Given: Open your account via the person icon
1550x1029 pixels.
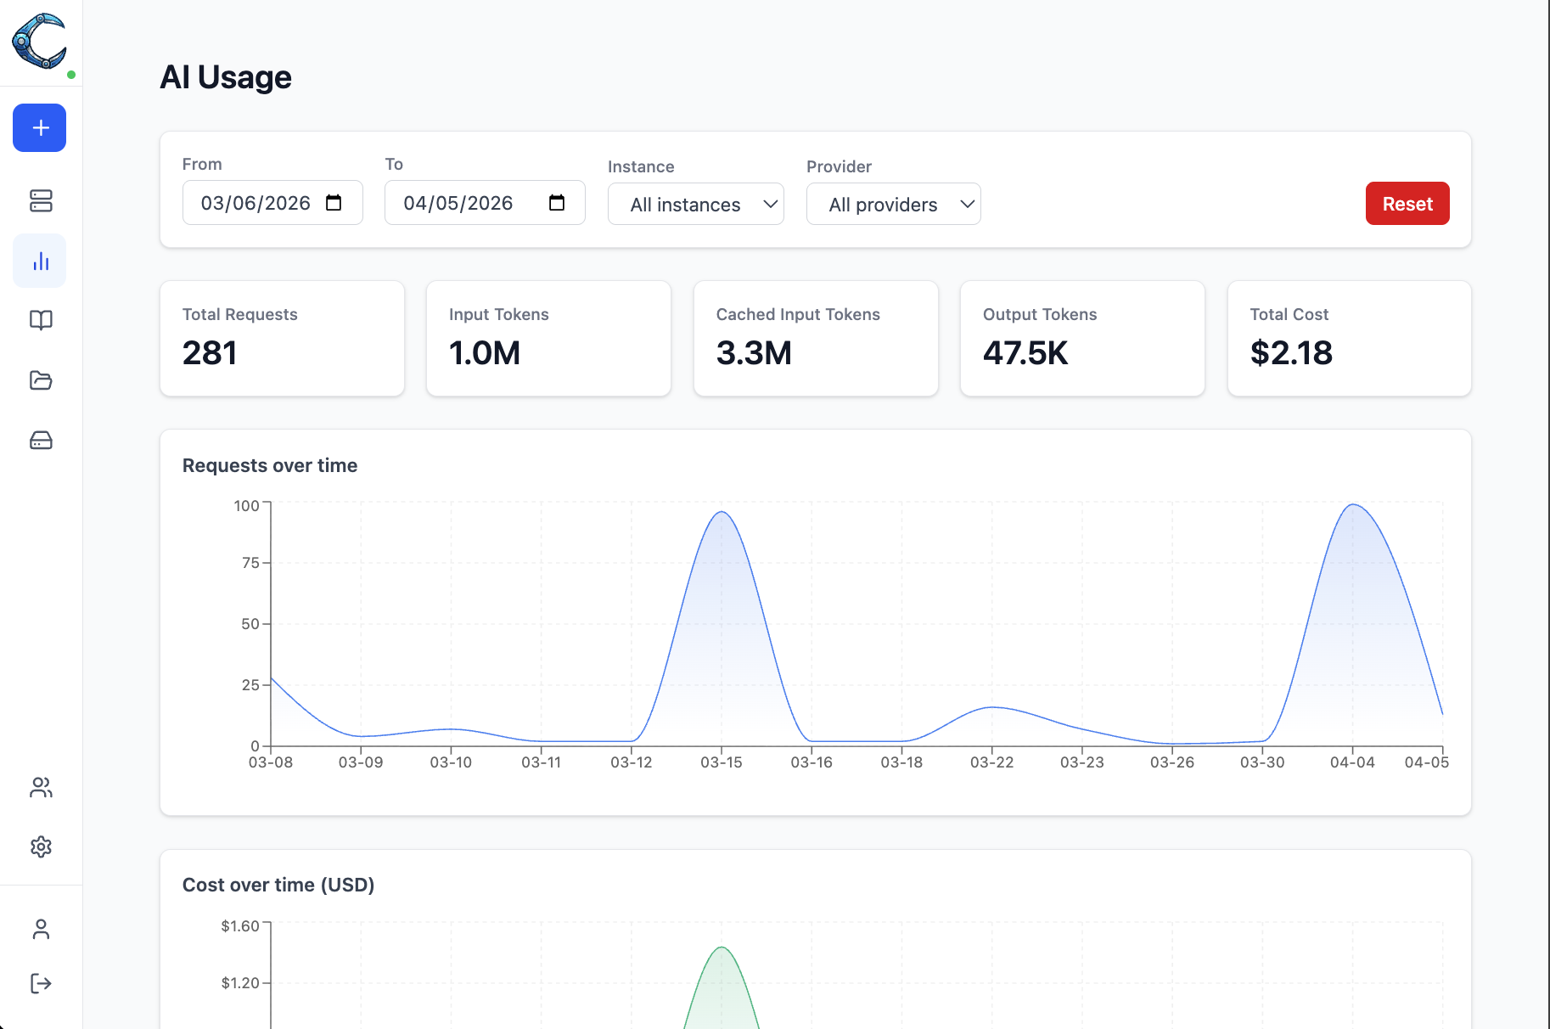Looking at the screenshot, I should tap(39, 928).
